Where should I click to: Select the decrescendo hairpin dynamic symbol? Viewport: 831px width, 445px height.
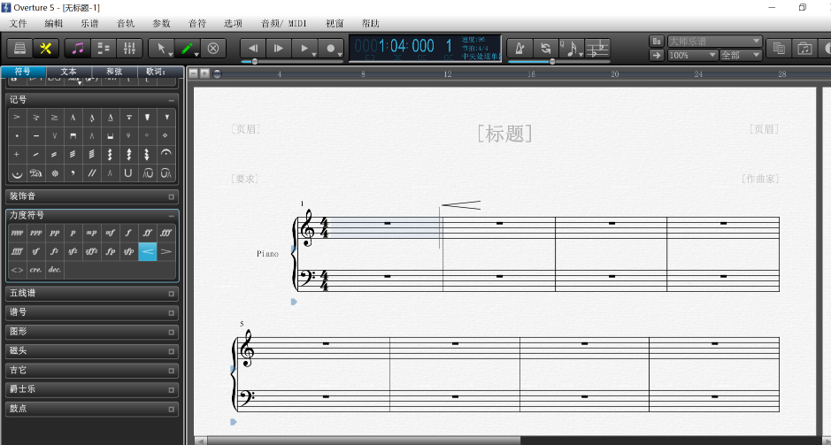166,251
